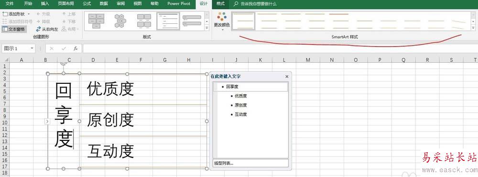Viewport: 478px width, 177px height.
Task: Switch to the 公式 formulas tab
Action: 87,4
